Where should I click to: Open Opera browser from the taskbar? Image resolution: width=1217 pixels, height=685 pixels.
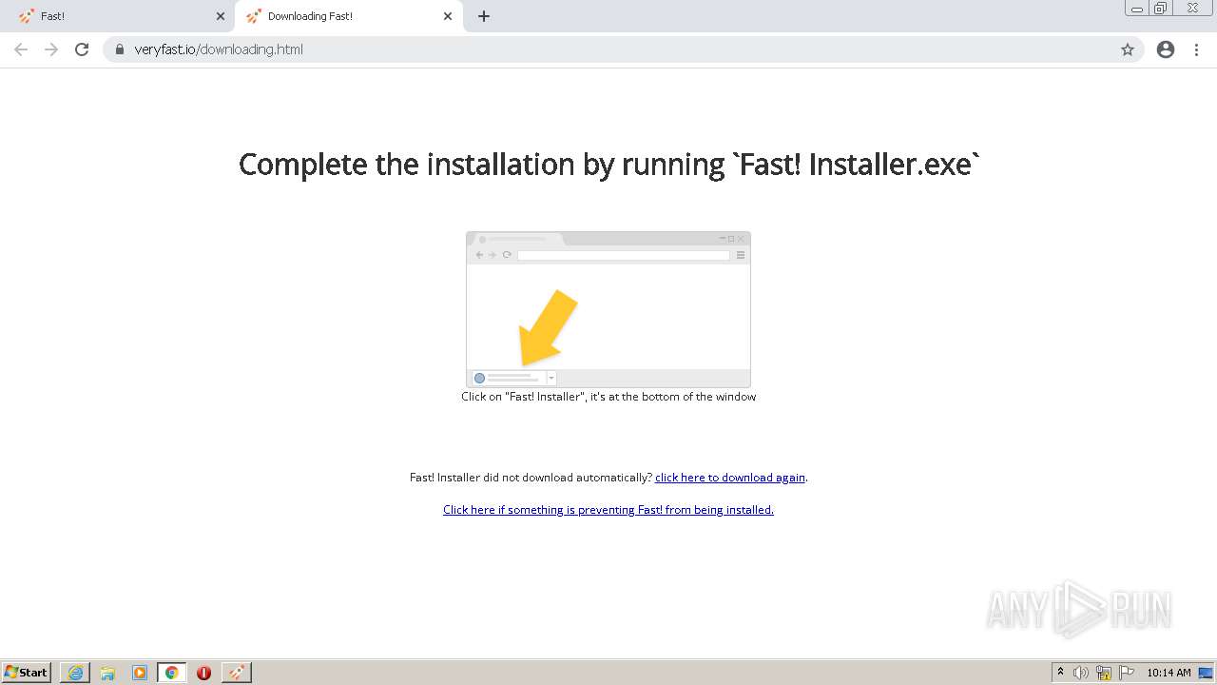pos(203,673)
